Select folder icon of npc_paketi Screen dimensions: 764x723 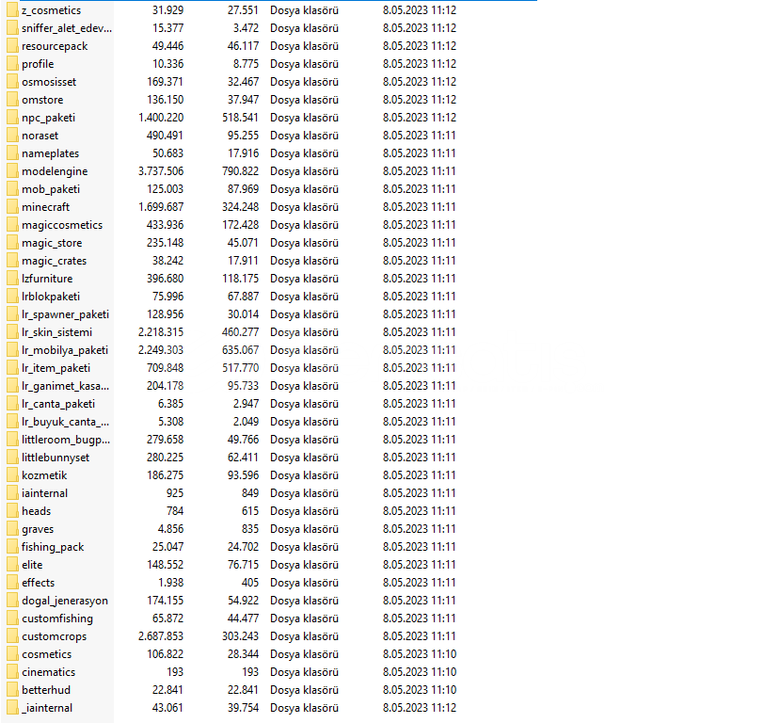click(x=12, y=118)
